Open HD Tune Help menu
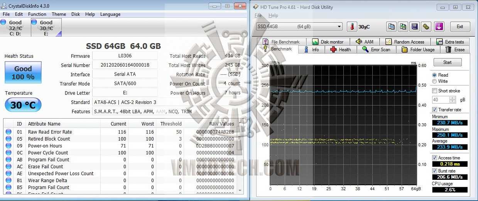 click(x=273, y=15)
